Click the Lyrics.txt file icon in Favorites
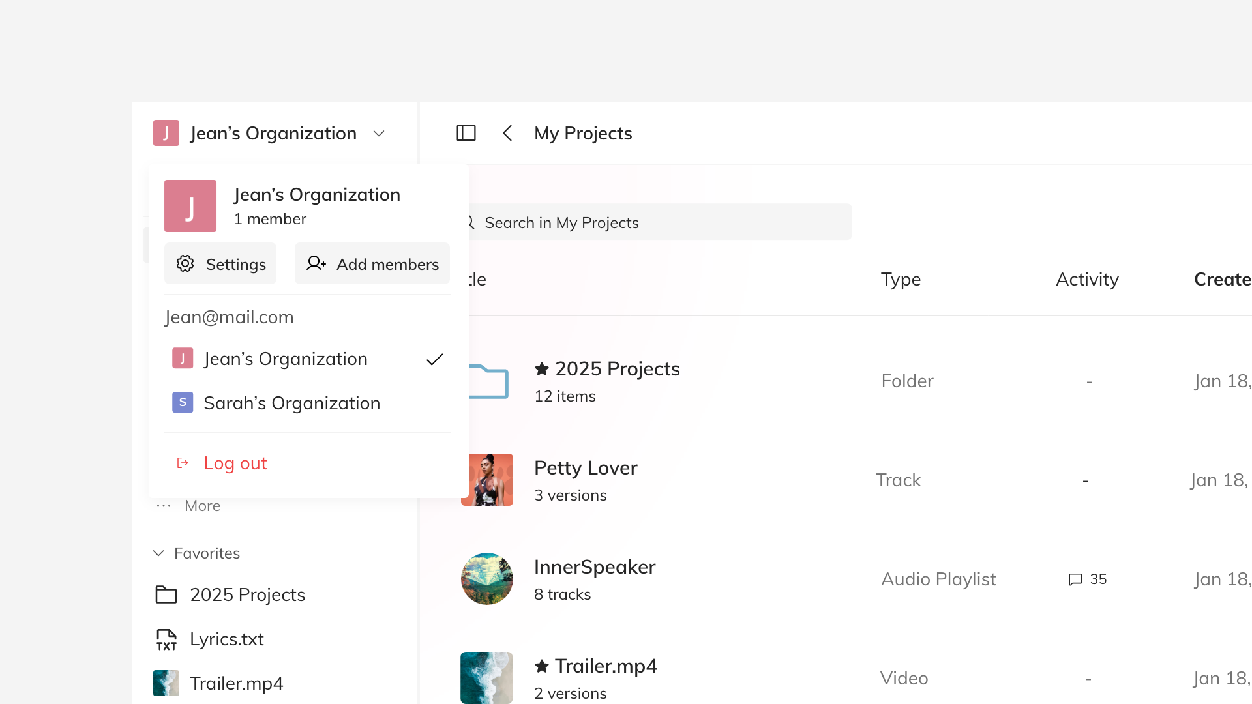The height and width of the screenshot is (704, 1252). pos(166,639)
